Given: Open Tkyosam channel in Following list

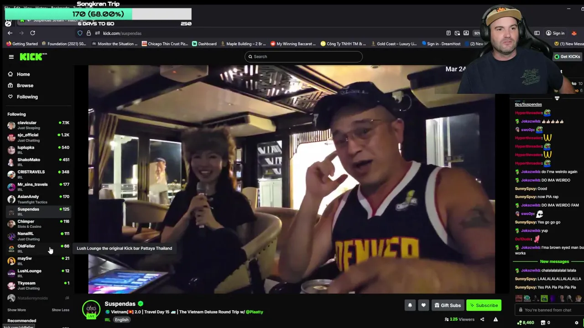Looking at the screenshot, I should coord(38,285).
